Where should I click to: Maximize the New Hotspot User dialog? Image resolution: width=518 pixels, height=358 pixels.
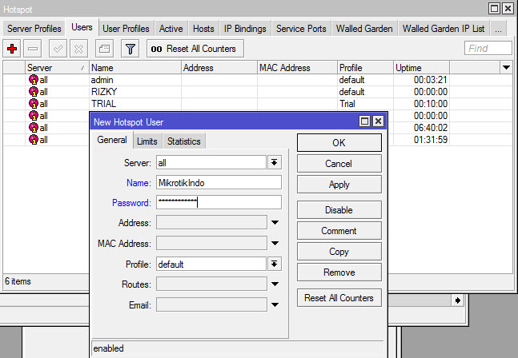(364, 121)
